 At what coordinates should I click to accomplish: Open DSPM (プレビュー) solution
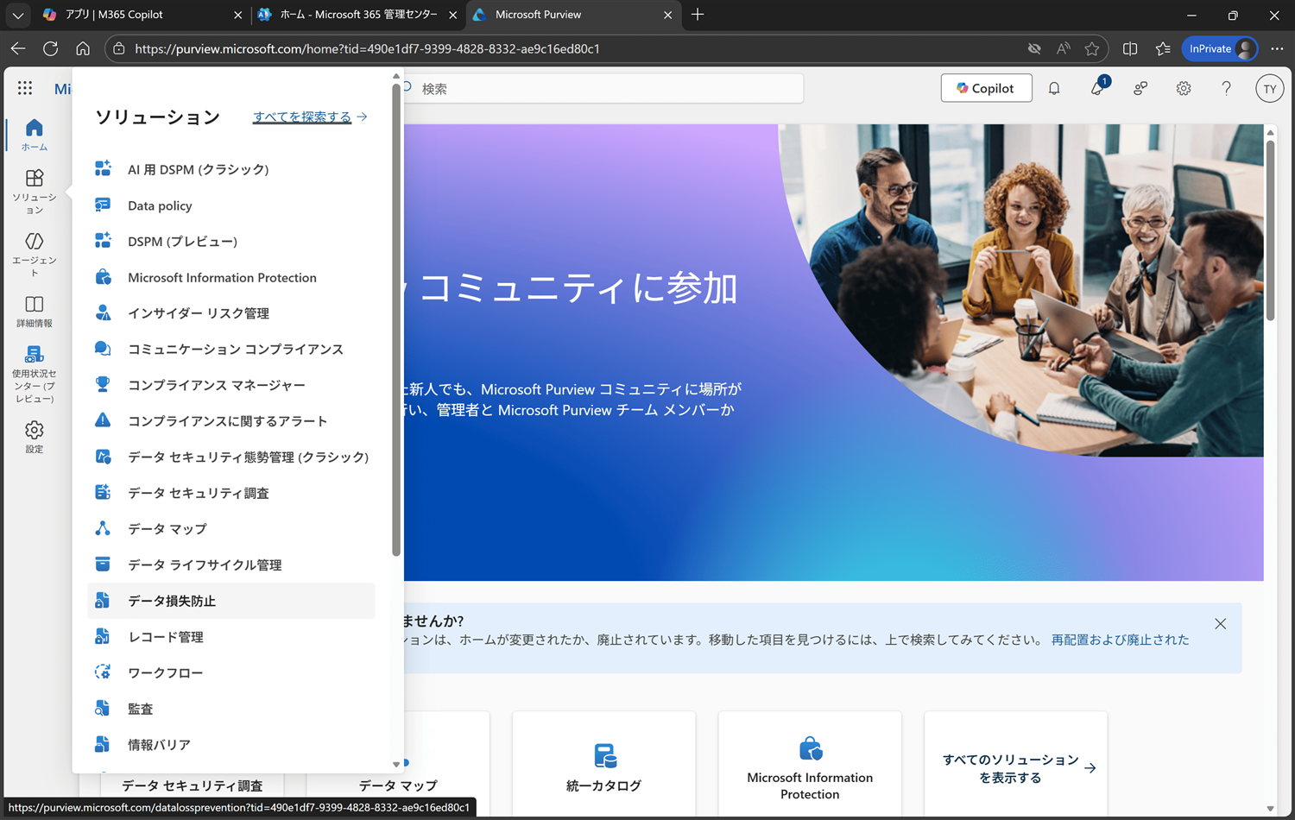[231, 242]
